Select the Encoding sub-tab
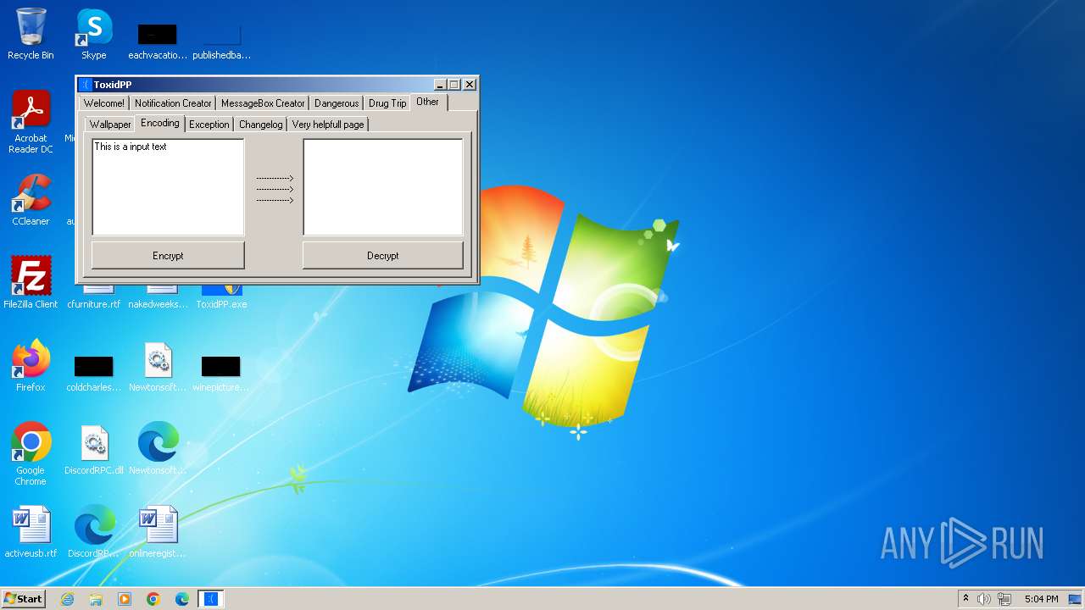The height and width of the screenshot is (610, 1085). [160, 123]
